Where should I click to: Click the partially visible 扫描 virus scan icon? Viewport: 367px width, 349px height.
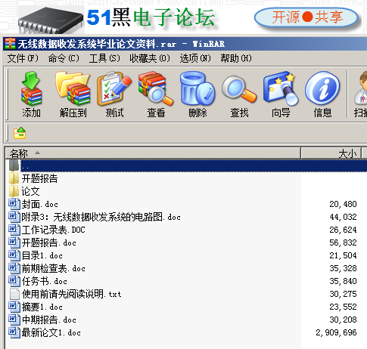tap(361, 88)
